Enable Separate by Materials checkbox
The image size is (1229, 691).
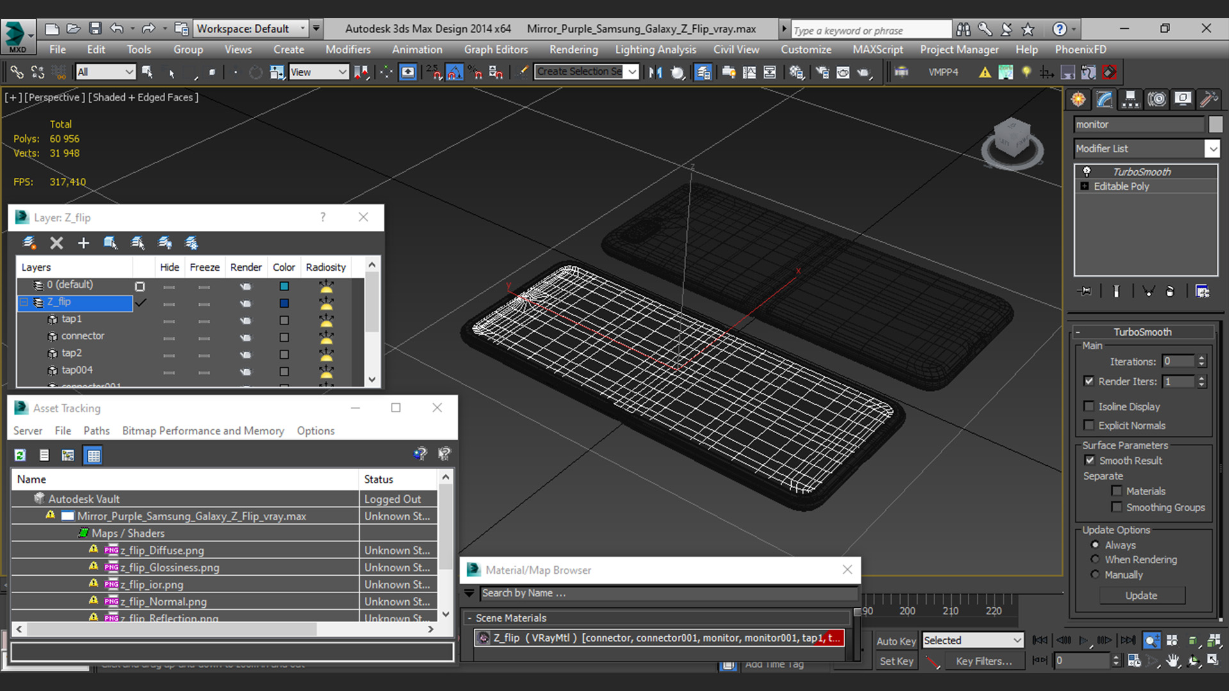coord(1117,491)
